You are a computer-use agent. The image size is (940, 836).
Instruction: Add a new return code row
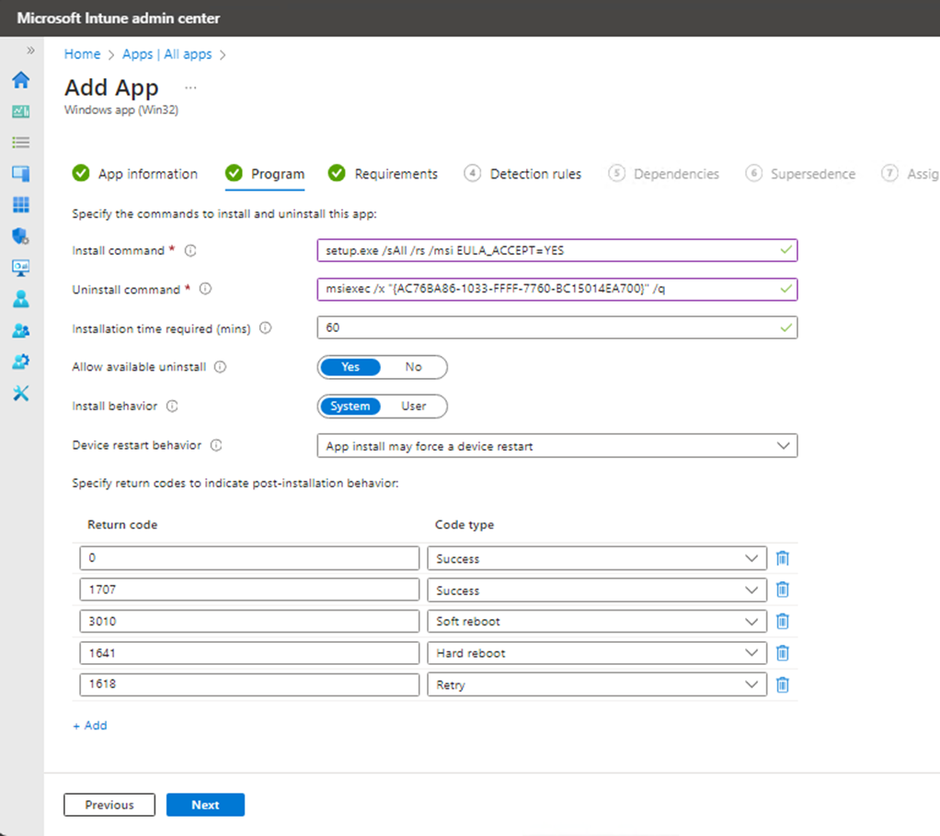point(90,726)
